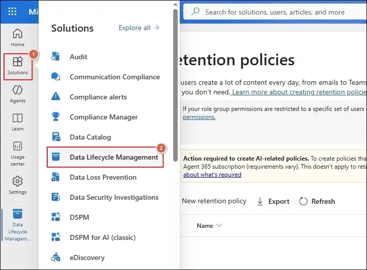Open Communication Compliance solution
This screenshot has width=367, height=270.
(x=114, y=77)
